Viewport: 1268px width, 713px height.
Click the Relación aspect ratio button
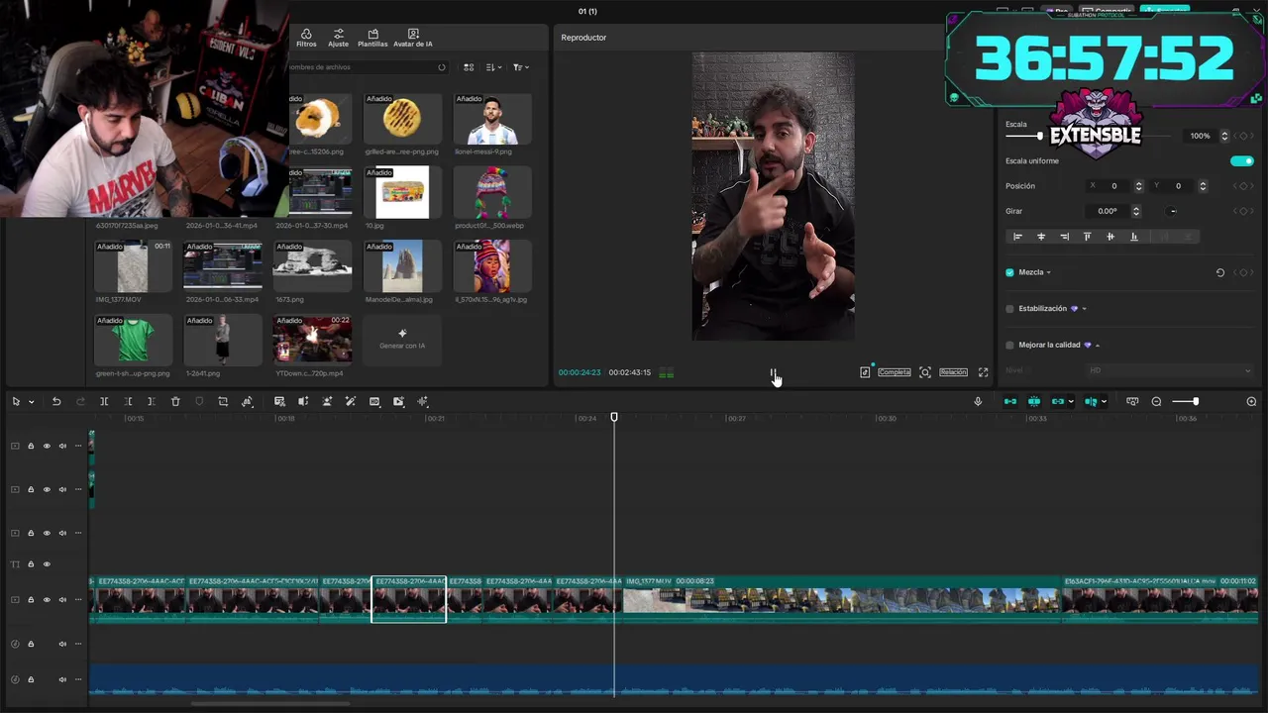(953, 372)
